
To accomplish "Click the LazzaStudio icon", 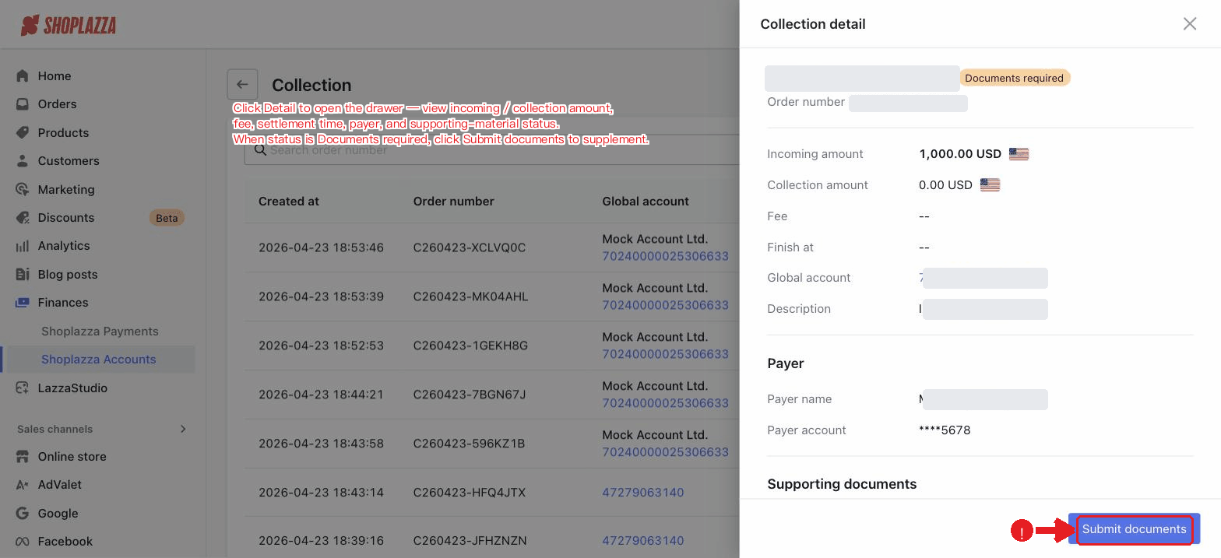I will point(22,388).
